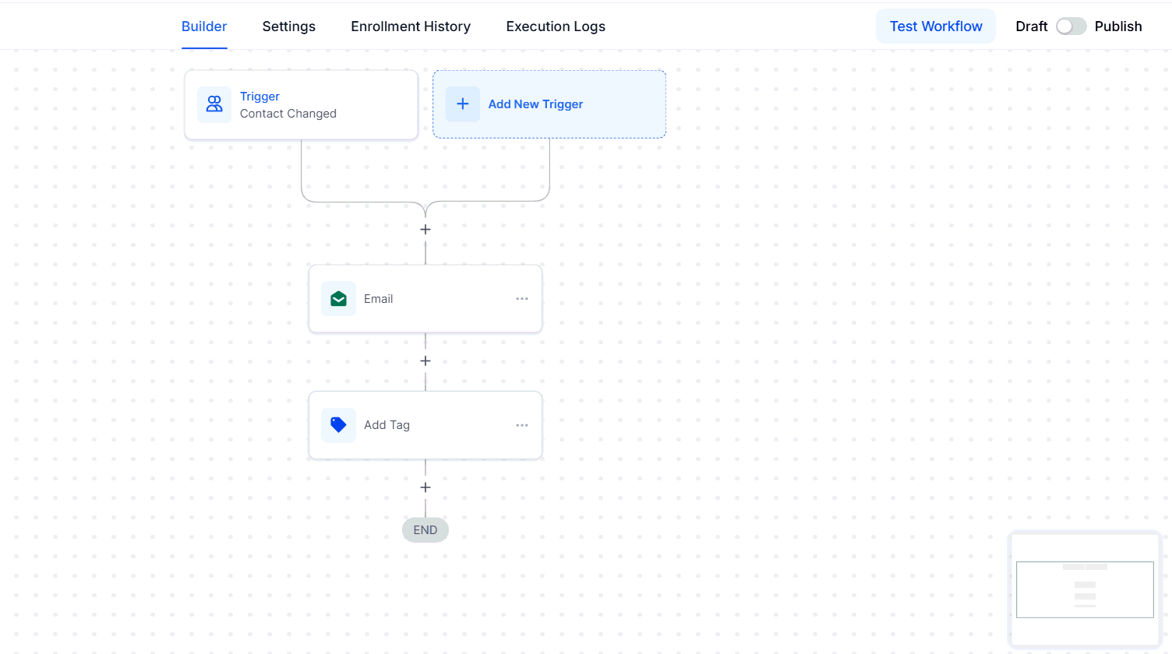Go to the Execution Logs tab
This screenshot has width=1172, height=654.
coord(556,26)
